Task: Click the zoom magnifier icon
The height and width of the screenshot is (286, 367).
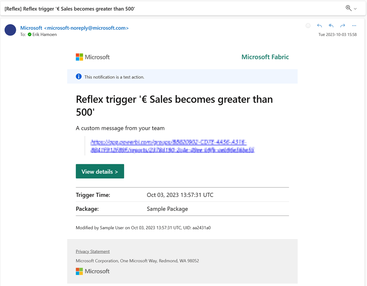Action: (x=348, y=8)
